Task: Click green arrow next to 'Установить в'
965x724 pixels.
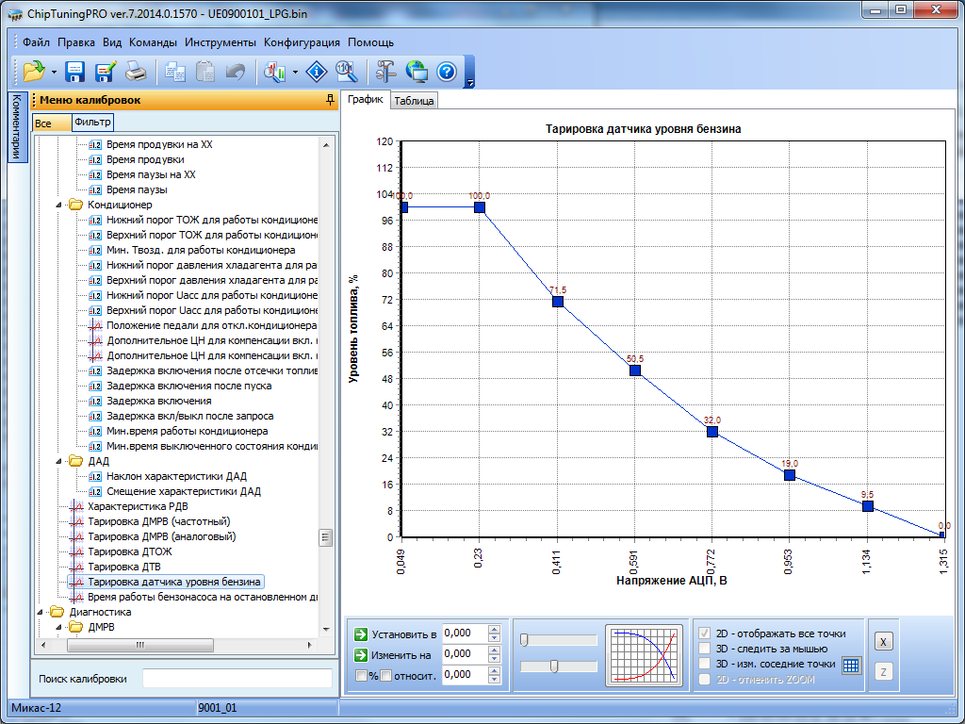Action: (360, 634)
